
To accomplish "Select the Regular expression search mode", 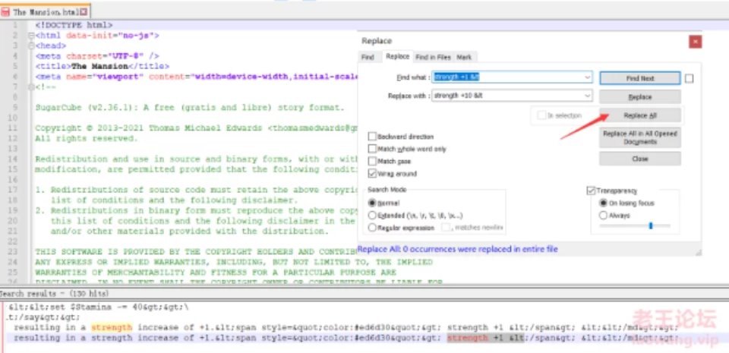I will [372, 227].
